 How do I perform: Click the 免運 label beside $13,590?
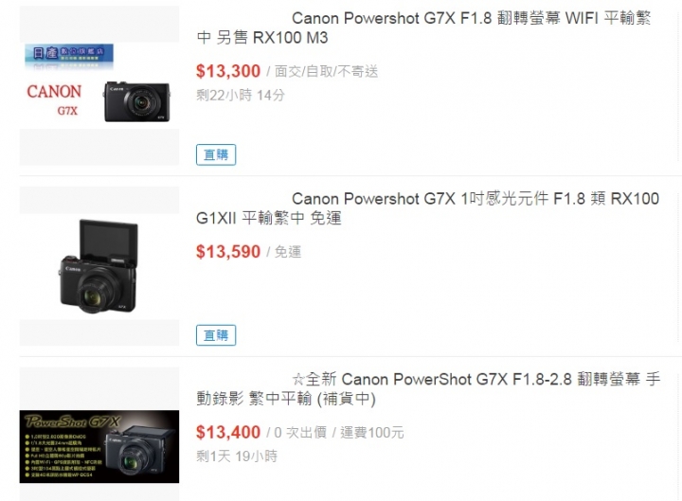pos(288,252)
